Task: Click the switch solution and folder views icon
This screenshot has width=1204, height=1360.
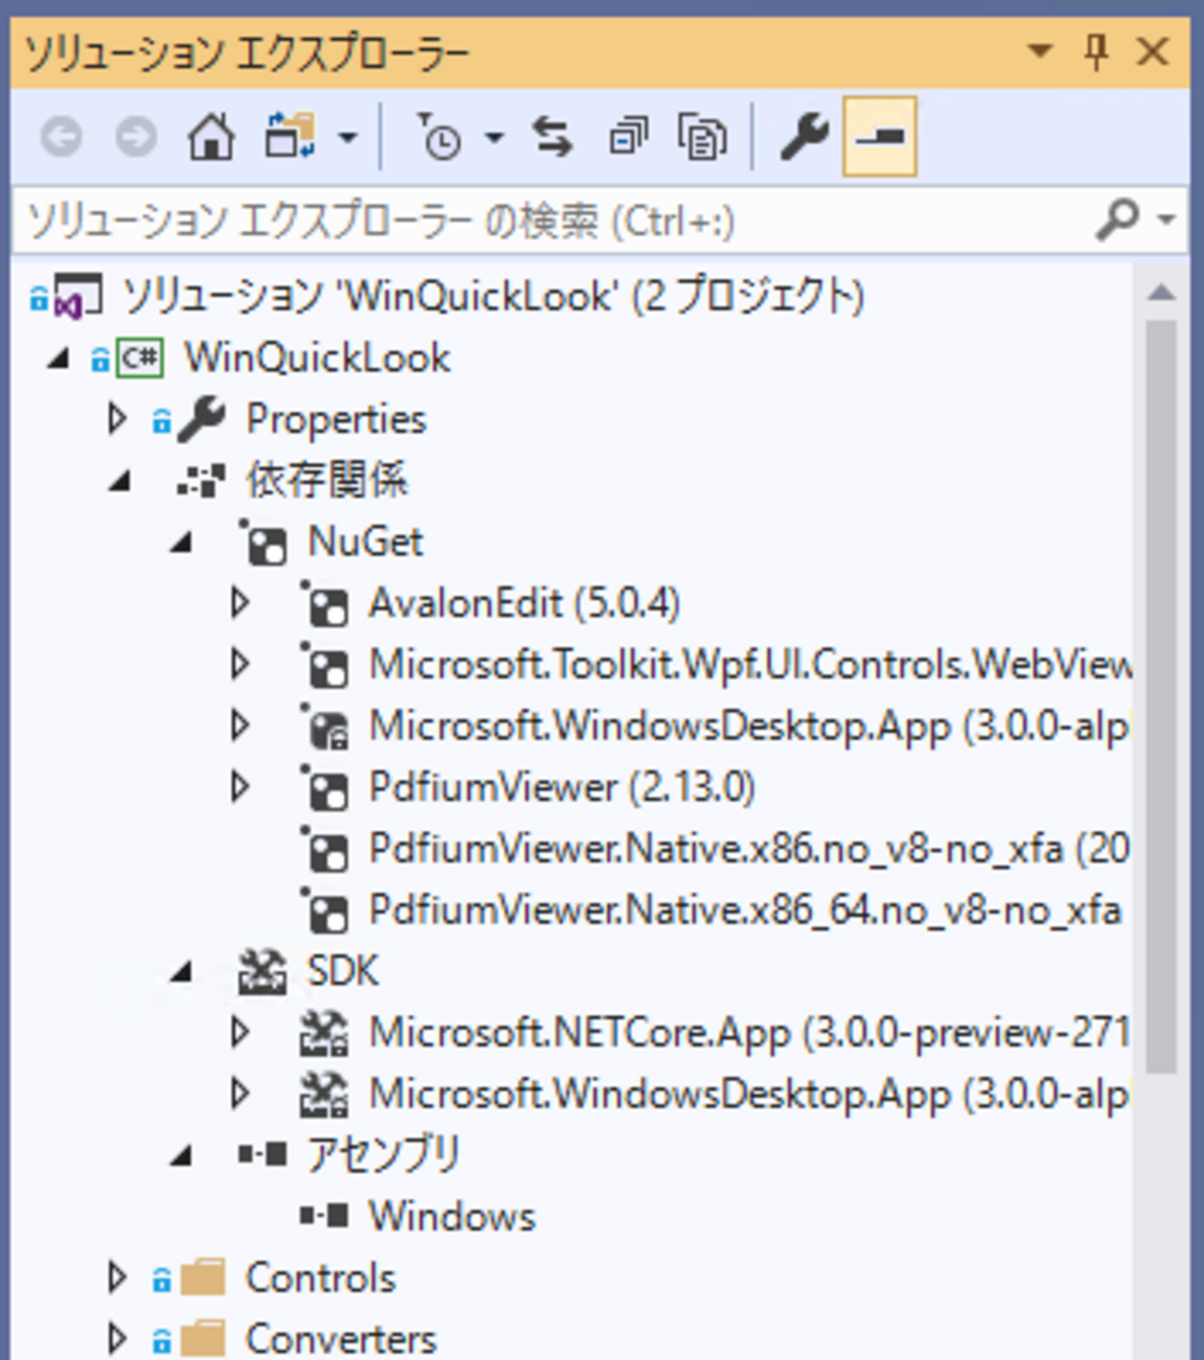Action: coord(290,137)
